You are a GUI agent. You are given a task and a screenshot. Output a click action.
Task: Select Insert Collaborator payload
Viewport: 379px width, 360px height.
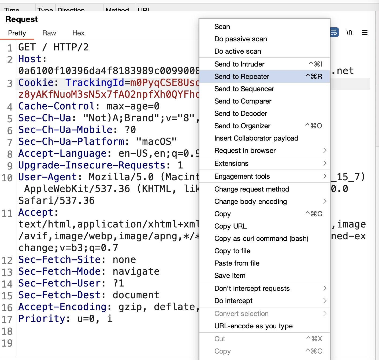click(265, 138)
